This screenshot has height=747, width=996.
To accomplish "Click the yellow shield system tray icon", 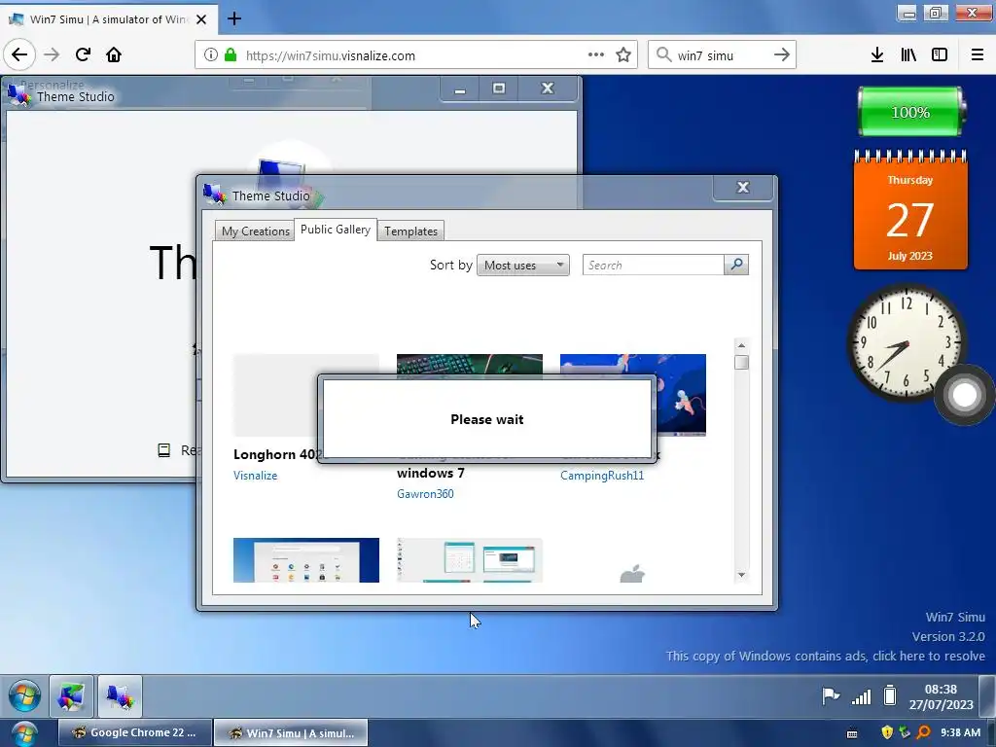I will click(x=887, y=732).
